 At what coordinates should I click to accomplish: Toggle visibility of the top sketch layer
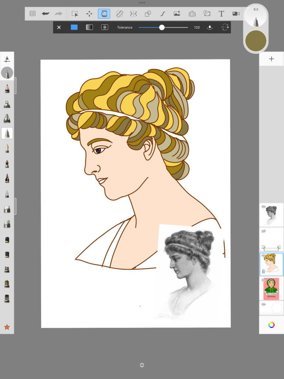[x=263, y=207]
